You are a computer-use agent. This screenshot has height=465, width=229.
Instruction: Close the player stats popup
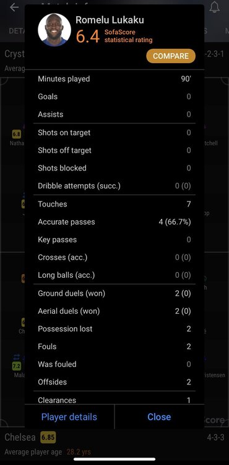point(159,417)
